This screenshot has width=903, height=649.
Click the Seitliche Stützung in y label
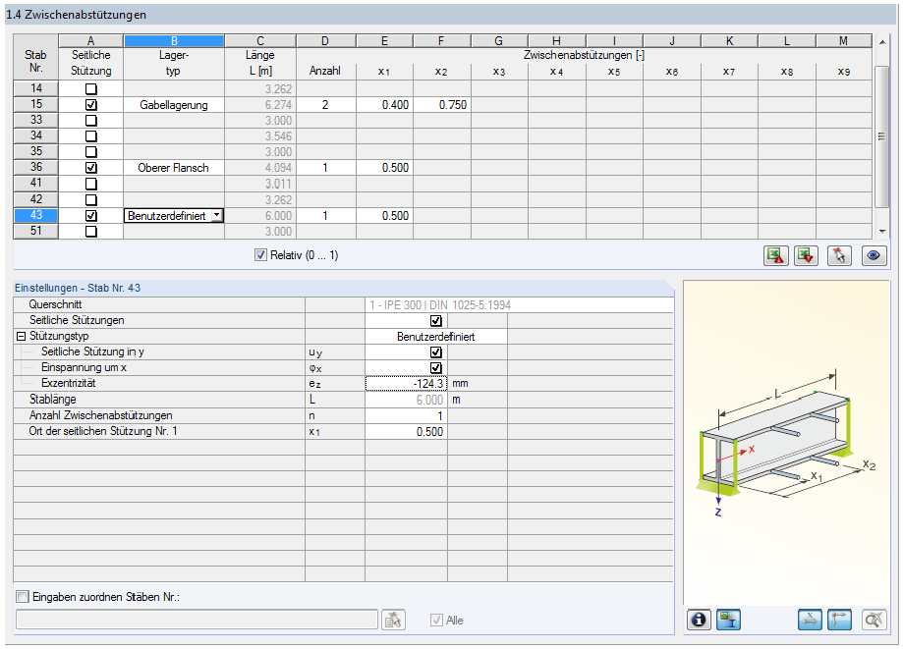tap(92, 352)
